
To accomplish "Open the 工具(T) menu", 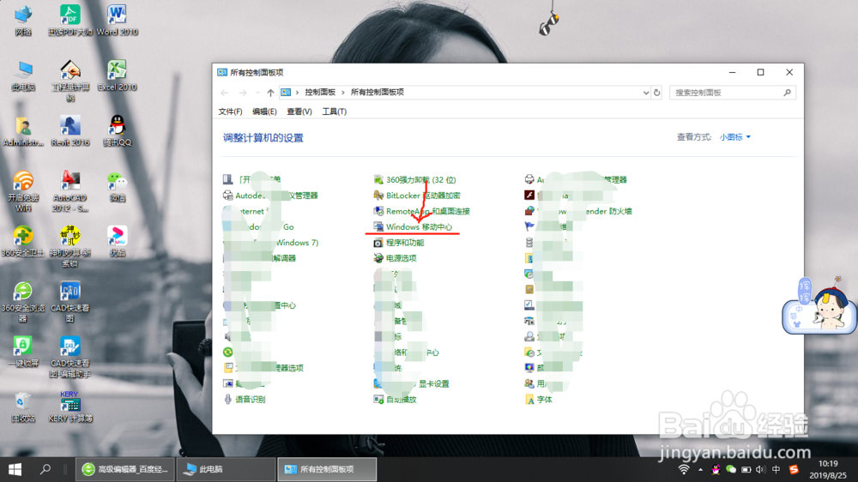I will (334, 111).
